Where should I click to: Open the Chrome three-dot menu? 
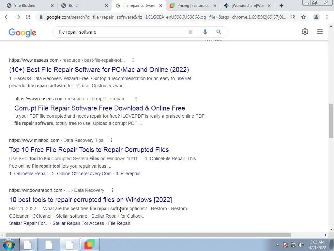(x=327, y=17)
